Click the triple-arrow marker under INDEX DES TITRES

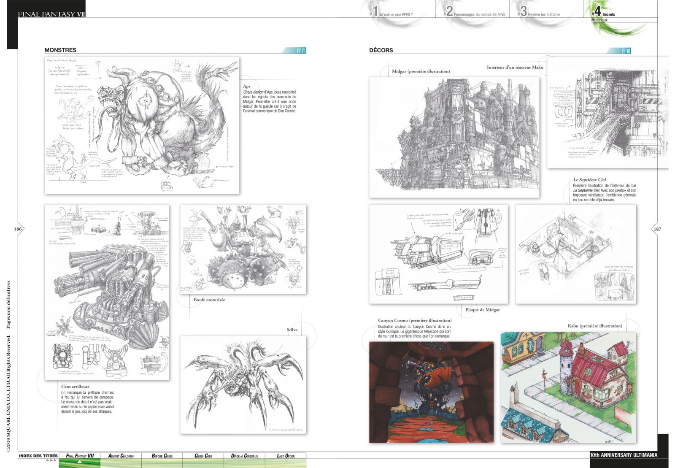[52, 460]
